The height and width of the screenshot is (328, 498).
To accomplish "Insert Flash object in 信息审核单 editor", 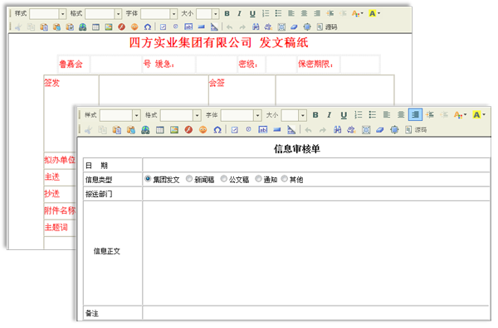I will pyautogui.click(x=188, y=130).
